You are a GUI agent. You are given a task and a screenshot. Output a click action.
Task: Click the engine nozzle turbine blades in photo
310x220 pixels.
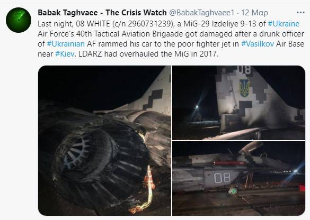pyautogui.click(x=76, y=154)
